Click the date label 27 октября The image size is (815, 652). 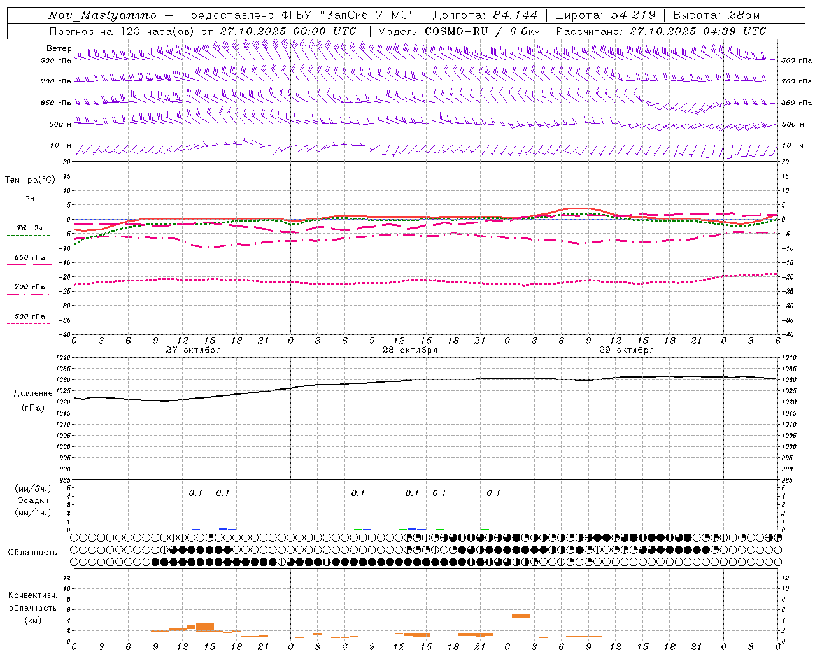click(194, 350)
